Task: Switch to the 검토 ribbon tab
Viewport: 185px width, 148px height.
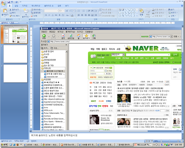Action: pyautogui.click(x=59, y=6)
